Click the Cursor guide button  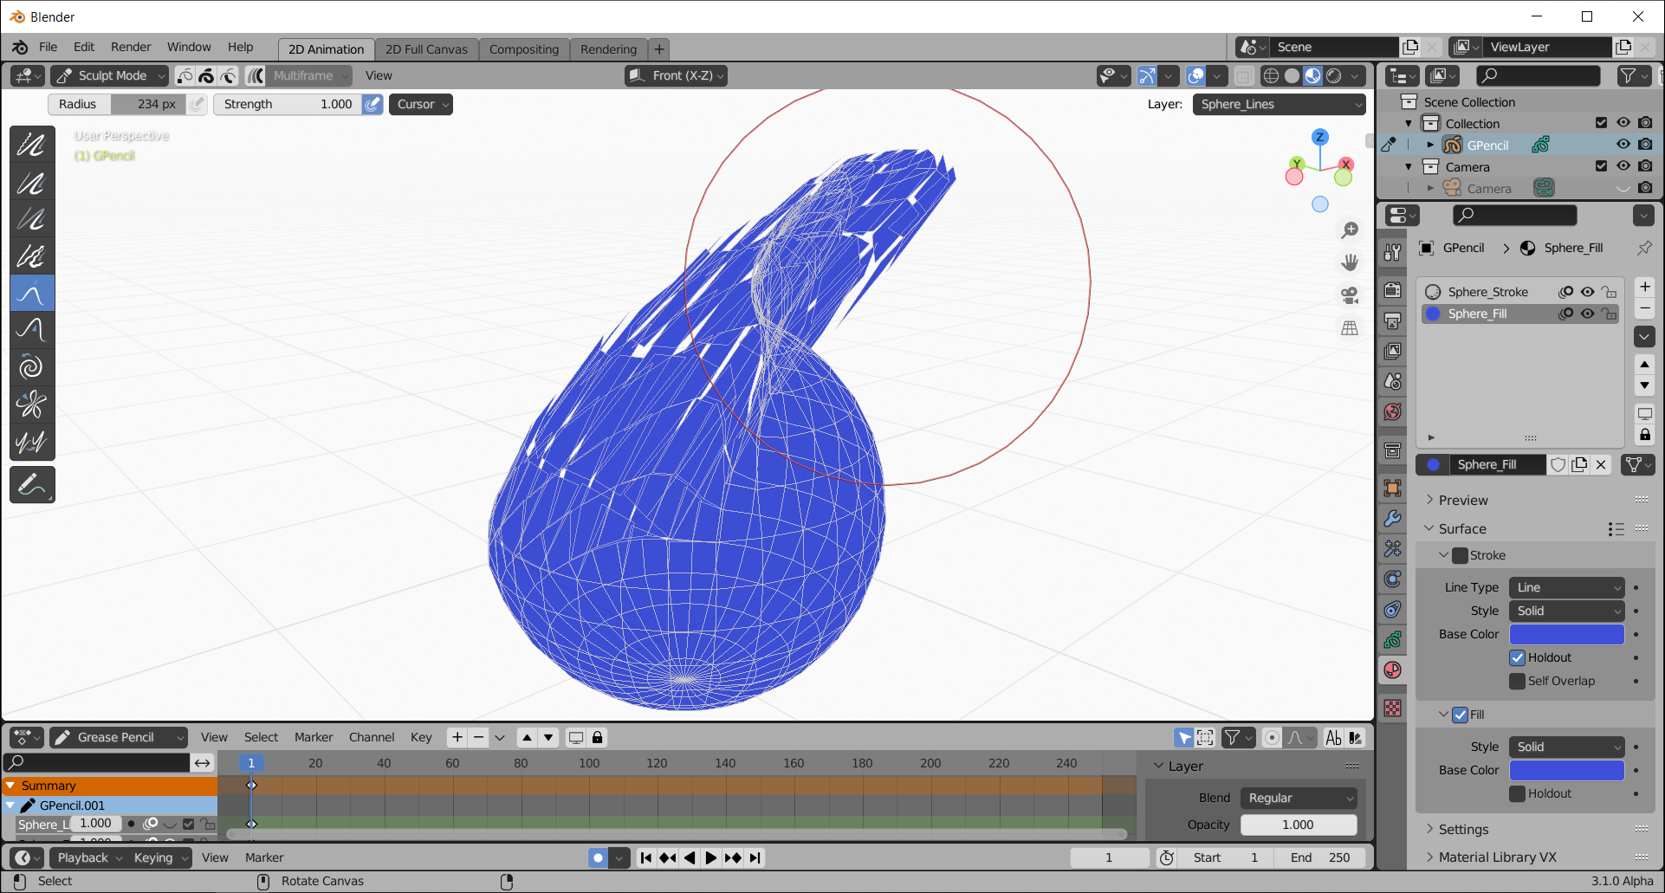[x=421, y=104]
